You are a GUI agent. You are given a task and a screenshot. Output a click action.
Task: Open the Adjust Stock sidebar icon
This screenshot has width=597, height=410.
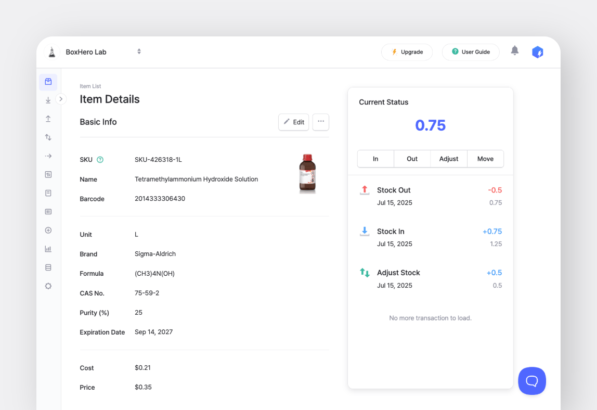48,137
